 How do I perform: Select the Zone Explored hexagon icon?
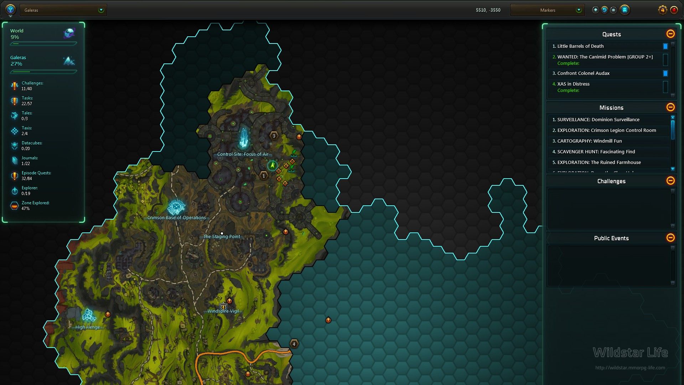point(14,206)
